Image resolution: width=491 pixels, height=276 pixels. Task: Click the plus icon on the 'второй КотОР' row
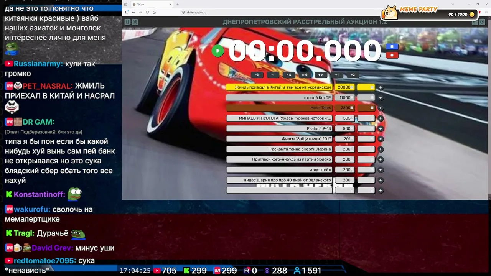tap(381, 98)
